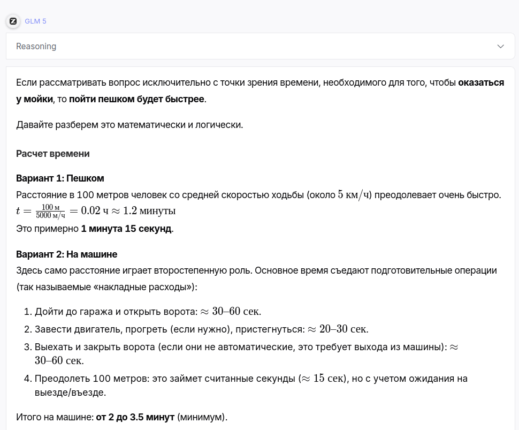519x430 pixels.
Task: Click the bold phrase "пойти пешком будет быстрее"
Action: click(136, 99)
